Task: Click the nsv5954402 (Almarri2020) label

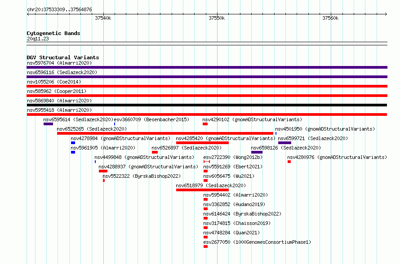Action: coord(236,195)
